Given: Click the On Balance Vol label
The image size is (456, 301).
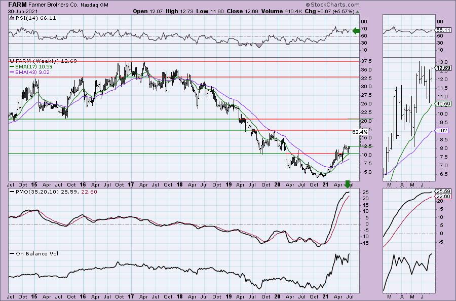Looking at the screenshot, I should tap(37, 253).
